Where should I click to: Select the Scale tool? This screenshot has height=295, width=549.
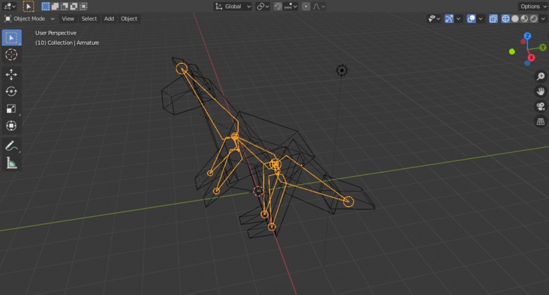(x=12, y=109)
